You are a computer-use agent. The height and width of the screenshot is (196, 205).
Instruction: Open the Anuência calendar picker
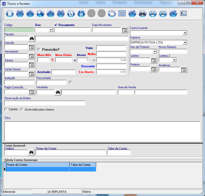point(184,69)
